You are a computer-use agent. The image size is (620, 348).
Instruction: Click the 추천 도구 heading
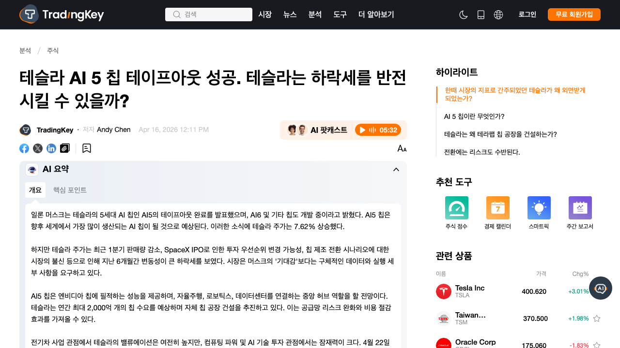pos(454,182)
